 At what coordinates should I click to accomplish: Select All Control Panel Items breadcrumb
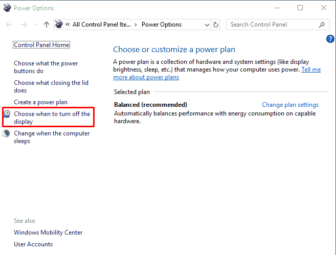click(102, 25)
